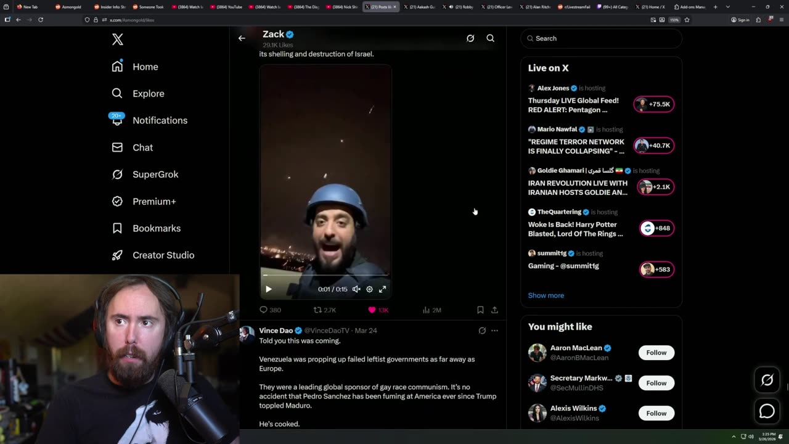Click the browser address bar URL
This screenshot has height=444, width=789.
(132, 20)
